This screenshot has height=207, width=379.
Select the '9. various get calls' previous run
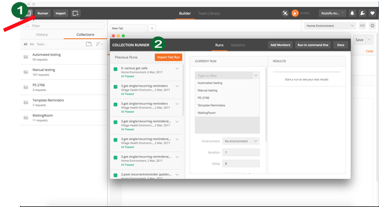pyautogui.click(x=146, y=72)
